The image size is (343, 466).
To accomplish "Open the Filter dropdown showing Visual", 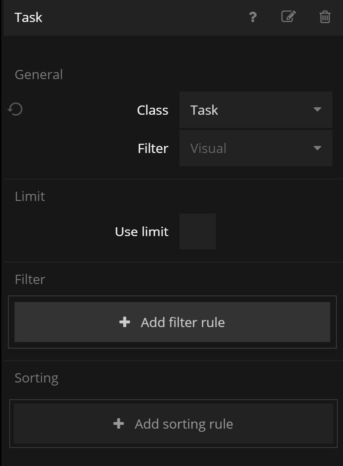I will click(x=256, y=148).
